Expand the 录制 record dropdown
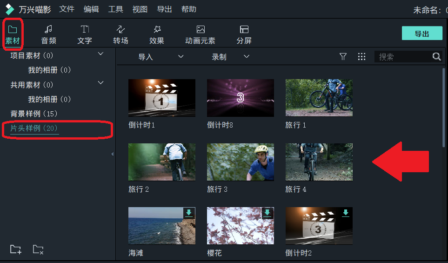 click(247, 57)
